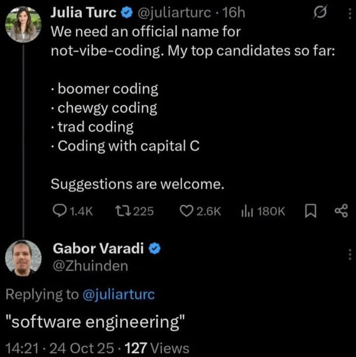Click the reply comment icon on Julia's tweet

tap(59, 212)
